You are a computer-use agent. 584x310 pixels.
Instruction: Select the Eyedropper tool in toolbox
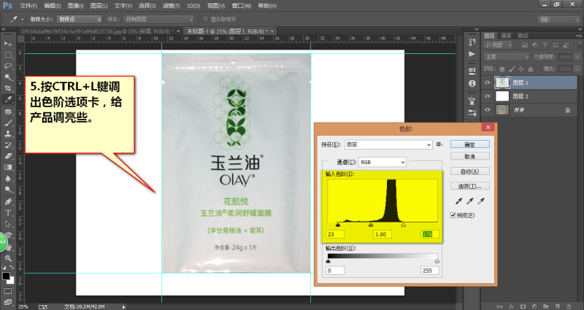click(8, 99)
